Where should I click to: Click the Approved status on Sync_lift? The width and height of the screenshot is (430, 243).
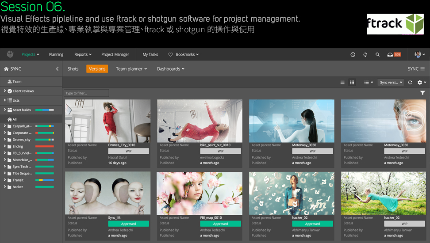pyautogui.click(x=128, y=224)
